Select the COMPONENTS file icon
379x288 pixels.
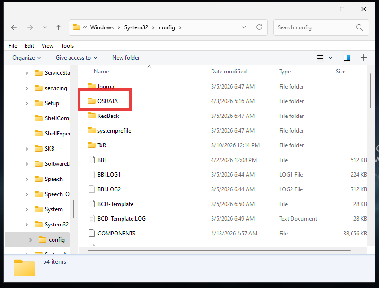92,234
